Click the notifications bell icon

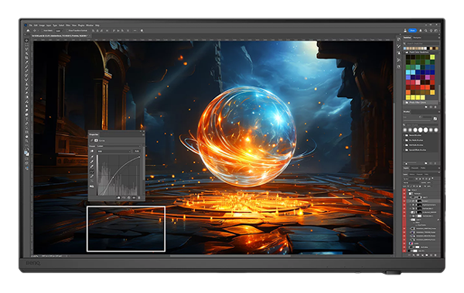(x=421, y=30)
